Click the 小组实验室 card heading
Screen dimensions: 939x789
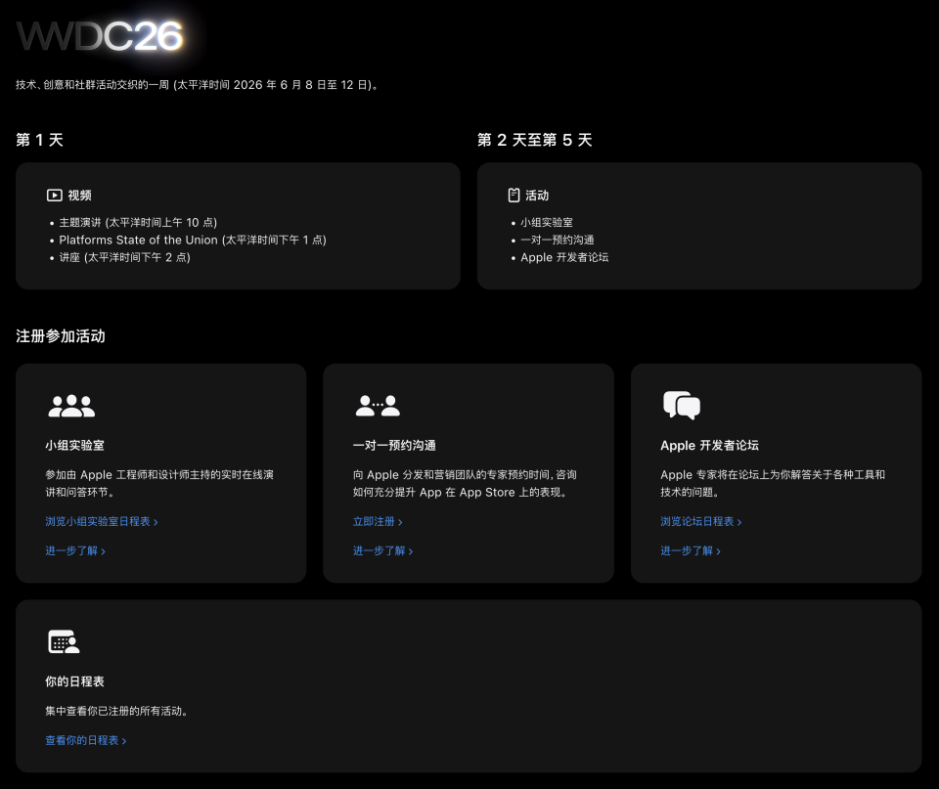(75, 446)
